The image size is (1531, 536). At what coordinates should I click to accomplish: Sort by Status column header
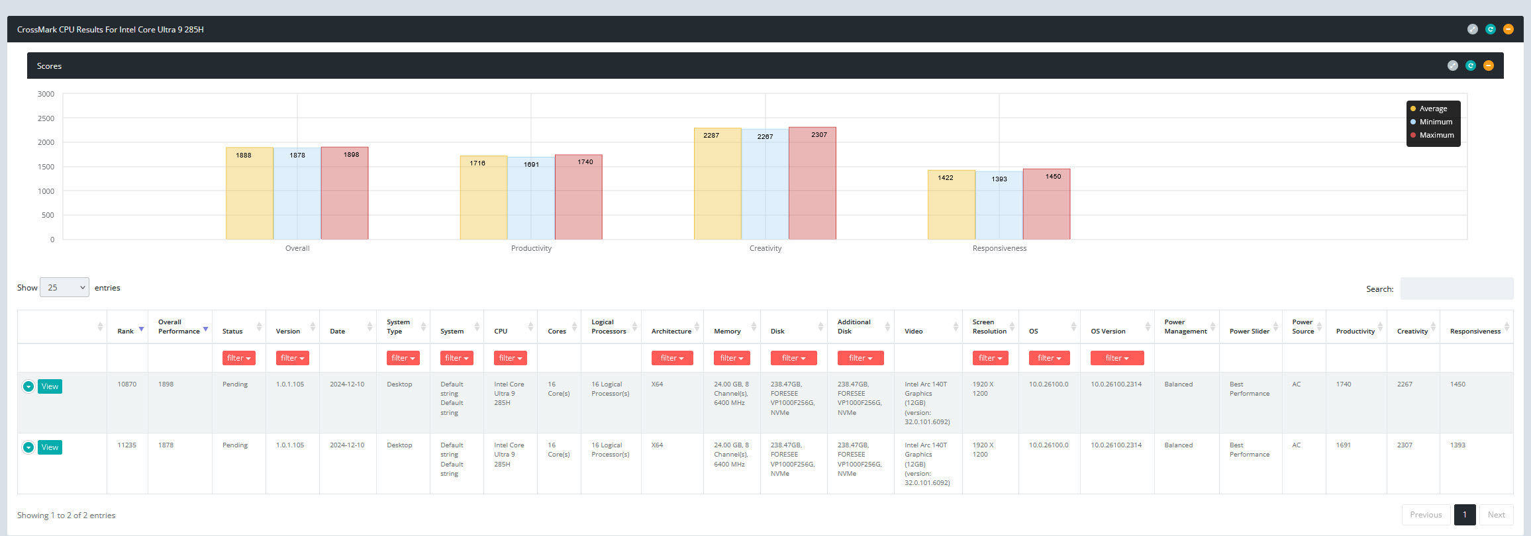tap(239, 327)
